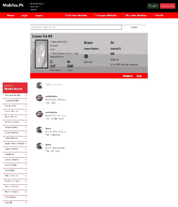Viewport: 178px width, 207px height.
Task: Click the Mobile Brands sidebar header
Action: coord(15,88)
